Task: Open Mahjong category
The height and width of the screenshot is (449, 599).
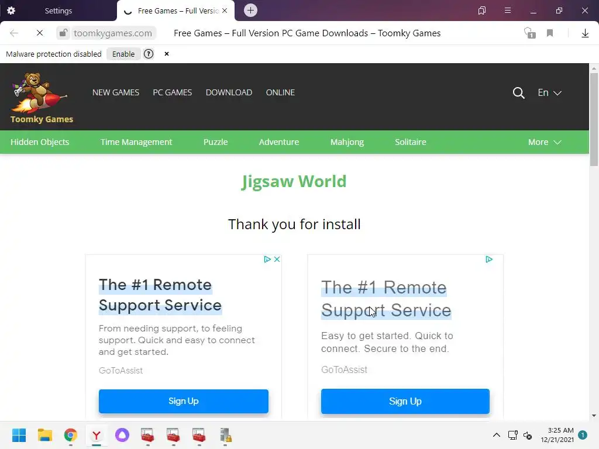Action: click(347, 142)
